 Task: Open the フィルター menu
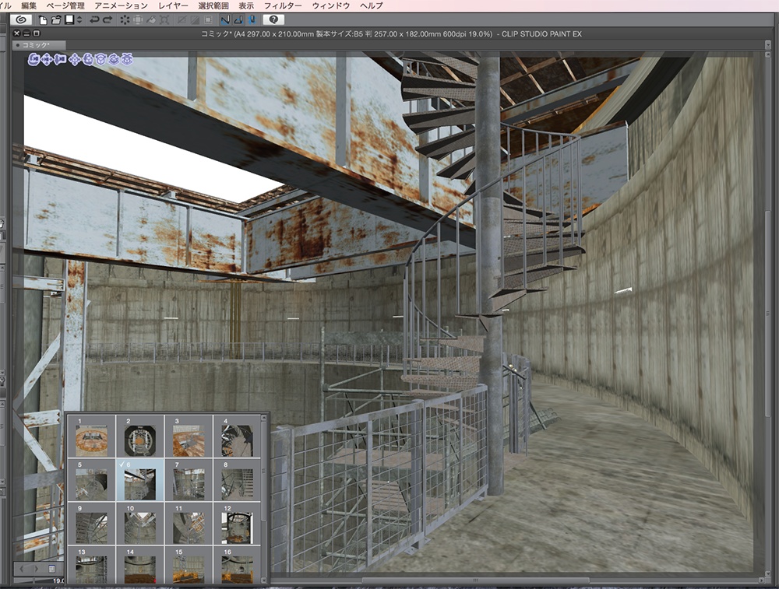(x=283, y=6)
